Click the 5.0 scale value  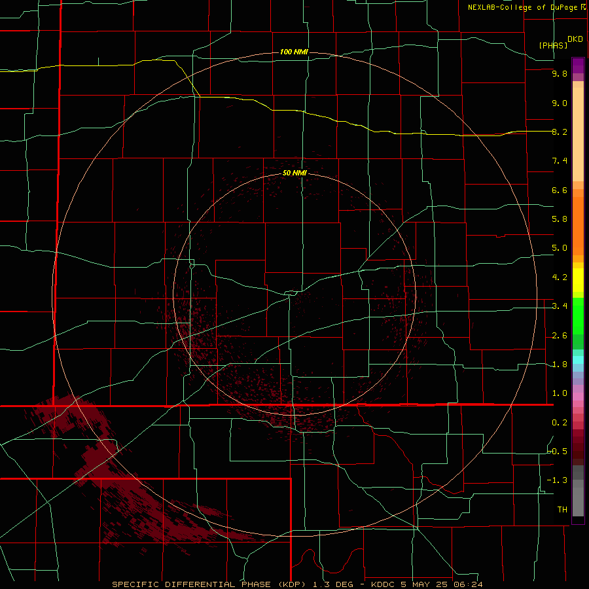pyautogui.click(x=560, y=248)
